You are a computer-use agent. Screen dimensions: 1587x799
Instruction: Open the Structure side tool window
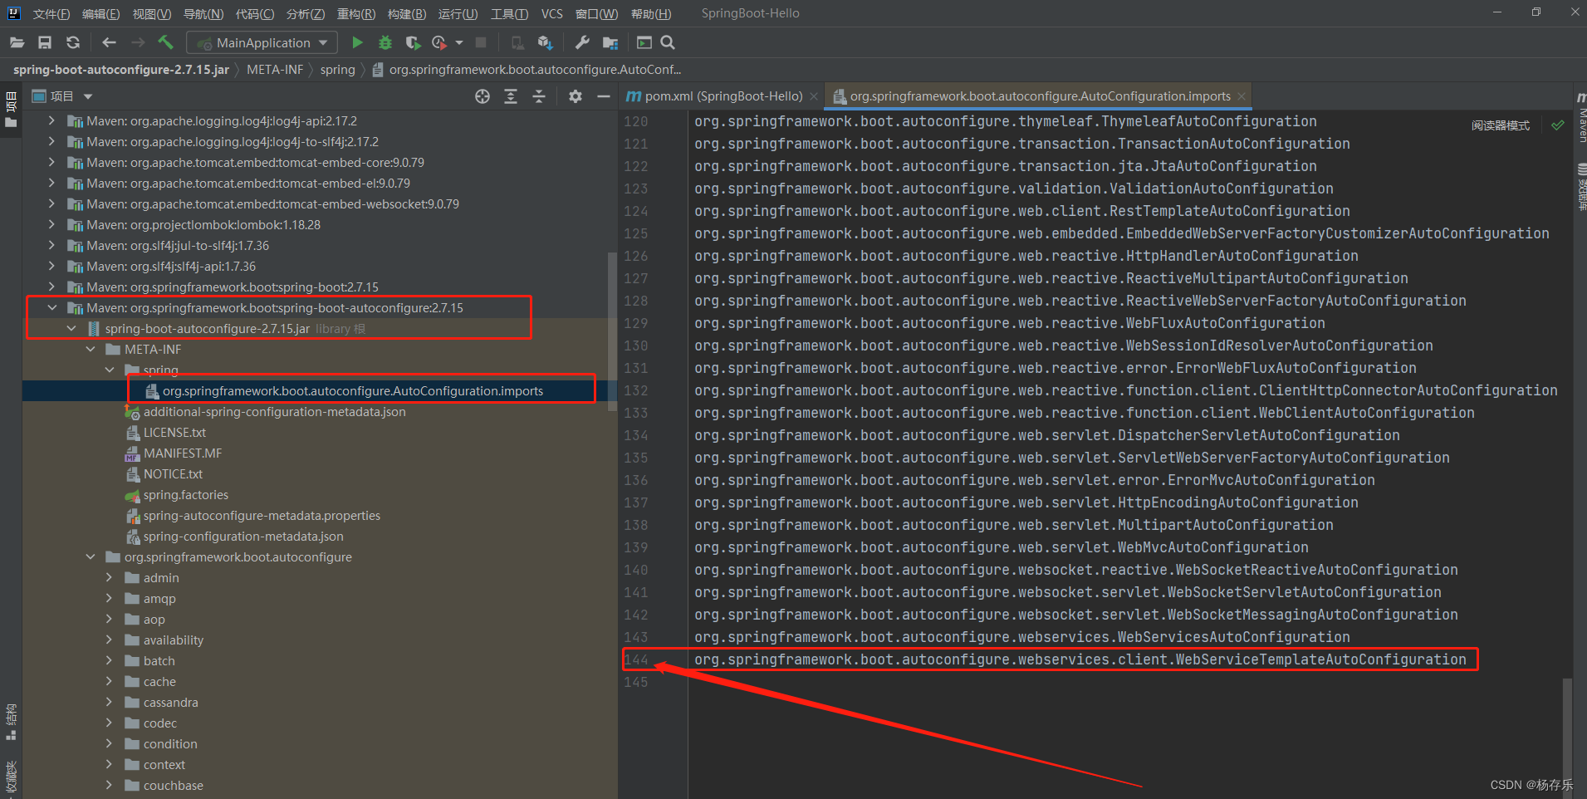point(11,723)
